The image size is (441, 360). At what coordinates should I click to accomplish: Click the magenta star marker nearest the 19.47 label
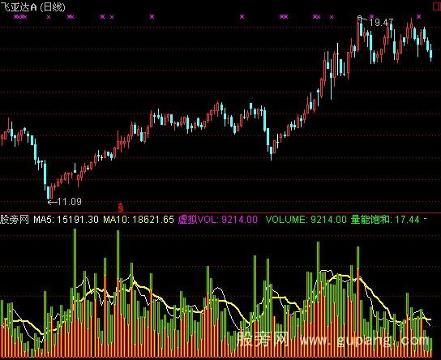tap(371, 16)
